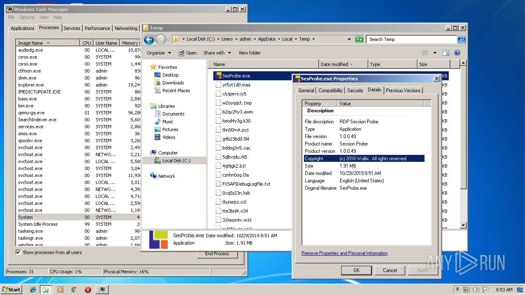
Task: Switch to Performance tab in Task Manager
Action: [97, 28]
